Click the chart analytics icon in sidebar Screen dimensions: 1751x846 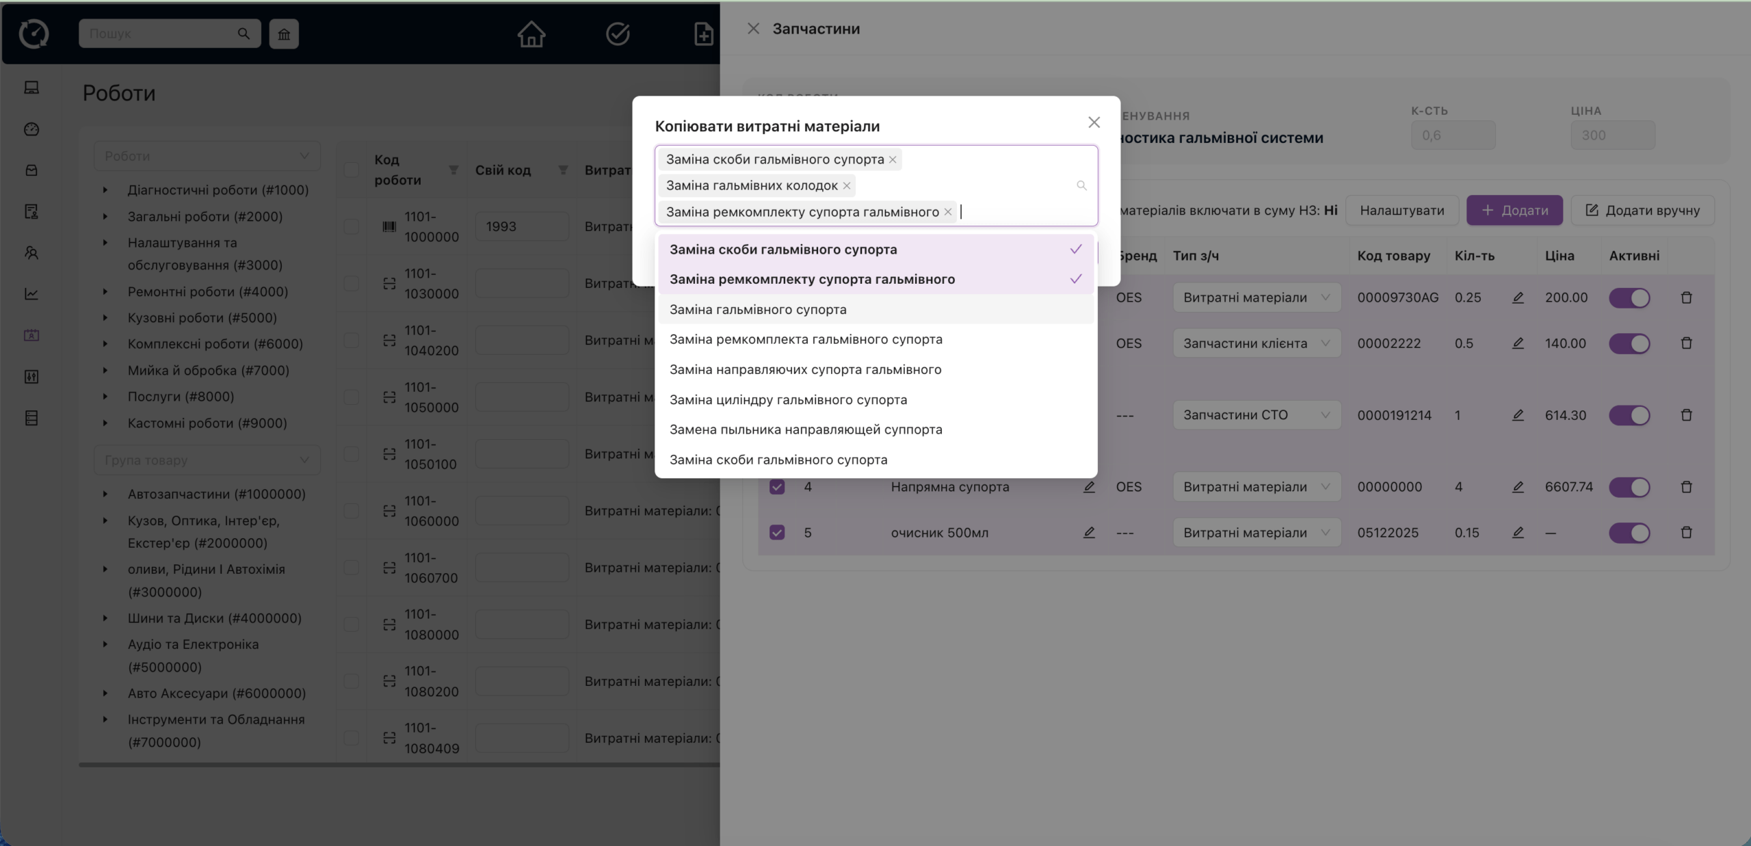click(31, 294)
